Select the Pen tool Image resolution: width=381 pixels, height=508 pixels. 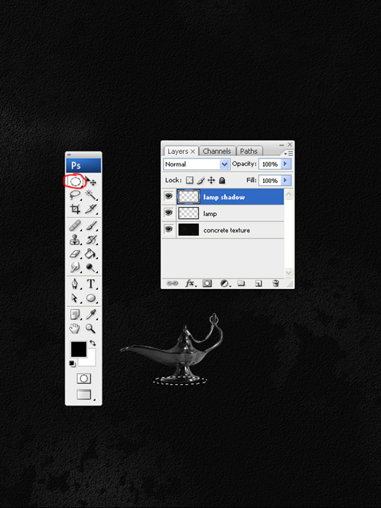tap(75, 284)
